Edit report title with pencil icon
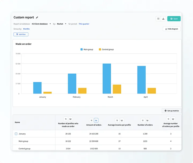 point(37,17)
